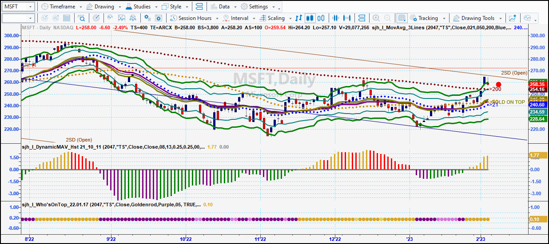Click the red 258.35 price tag
The width and height of the screenshot is (549, 244).
537,84
